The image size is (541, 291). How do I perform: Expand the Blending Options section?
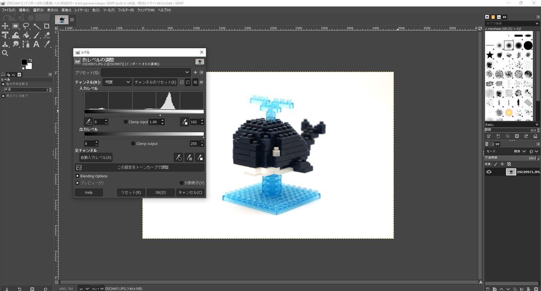pos(78,176)
